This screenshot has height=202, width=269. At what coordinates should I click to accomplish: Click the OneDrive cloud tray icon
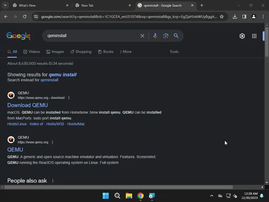click(x=220, y=196)
